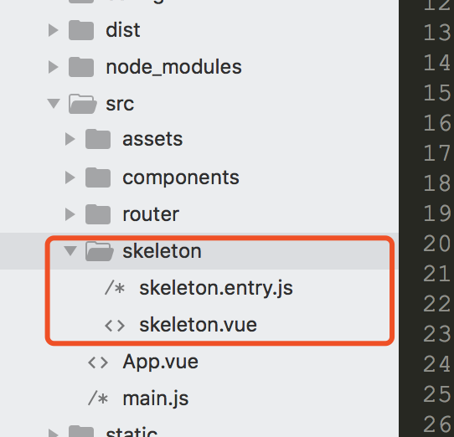454x437 pixels.
Task: Expand the router folder arrow
Action: pyautogui.click(x=70, y=214)
